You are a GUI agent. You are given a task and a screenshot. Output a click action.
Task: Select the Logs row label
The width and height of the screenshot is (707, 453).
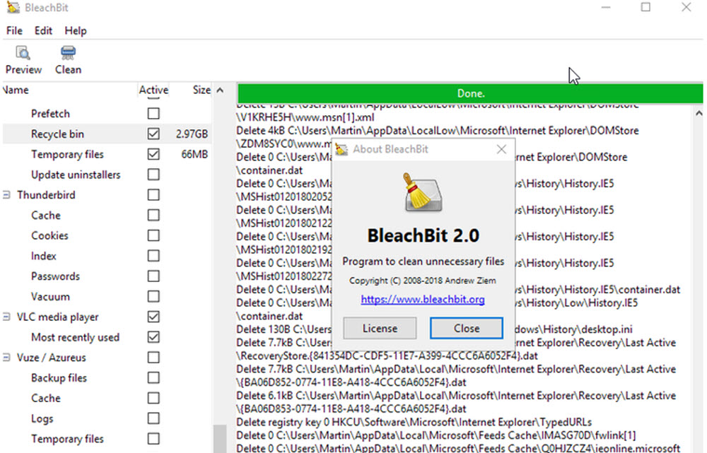42,418
